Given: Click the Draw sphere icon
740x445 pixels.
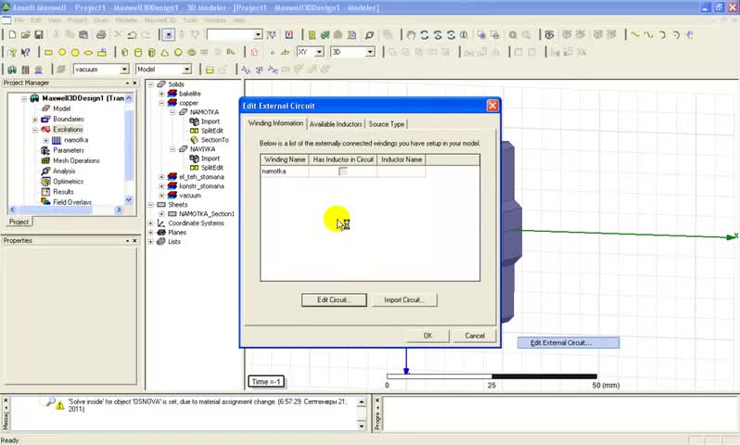Looking at the screenshot, I should (x=178, y=53).
